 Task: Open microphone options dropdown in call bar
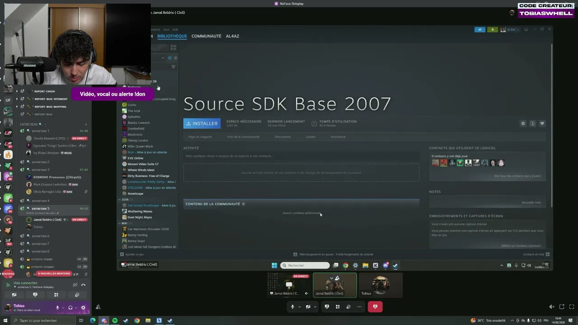tap(299, 307)
